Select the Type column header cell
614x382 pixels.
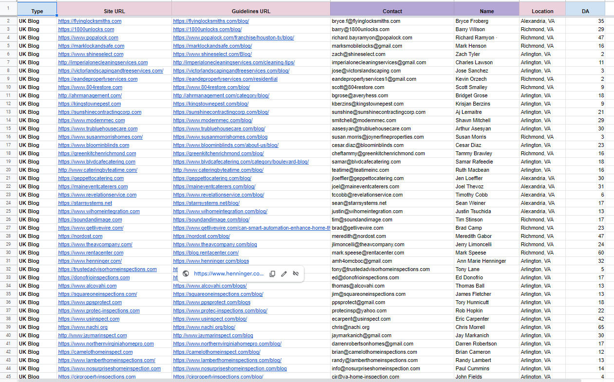click(x=37, y=9)
